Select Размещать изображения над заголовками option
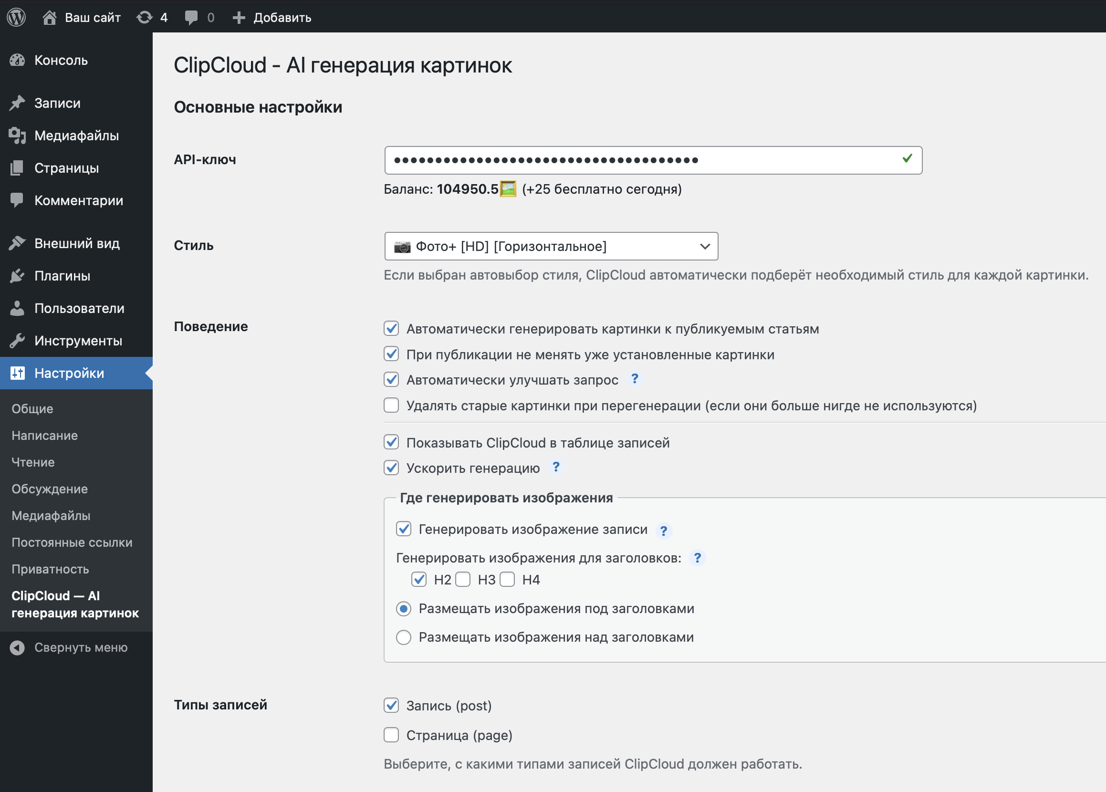Image resolution: width=1106 pixels, height=792 pixels. [404, 637]
